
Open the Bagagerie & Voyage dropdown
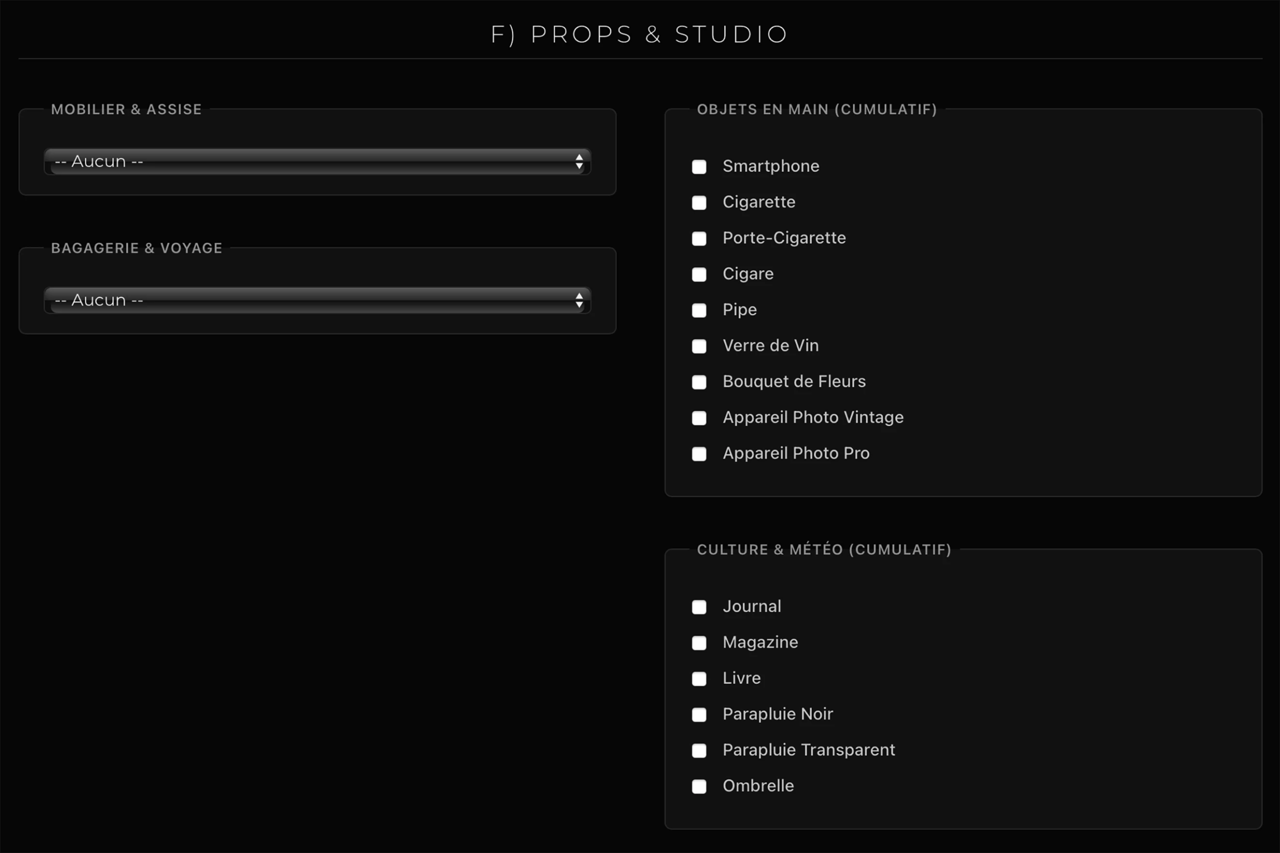point(316,300)
